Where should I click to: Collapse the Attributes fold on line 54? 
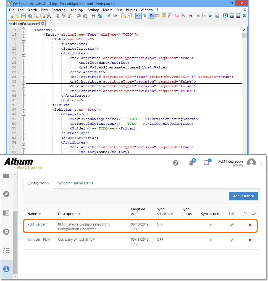[24, 142]
